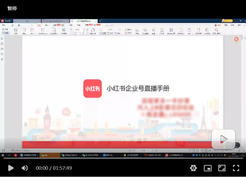Image resolution: width=246 pixels, height=177 pixels.
Task: Go to next page in status bar
Action: pos(152,150)
